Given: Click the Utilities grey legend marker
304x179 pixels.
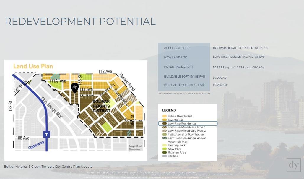Looking at the screenshot, I should 165,156.
